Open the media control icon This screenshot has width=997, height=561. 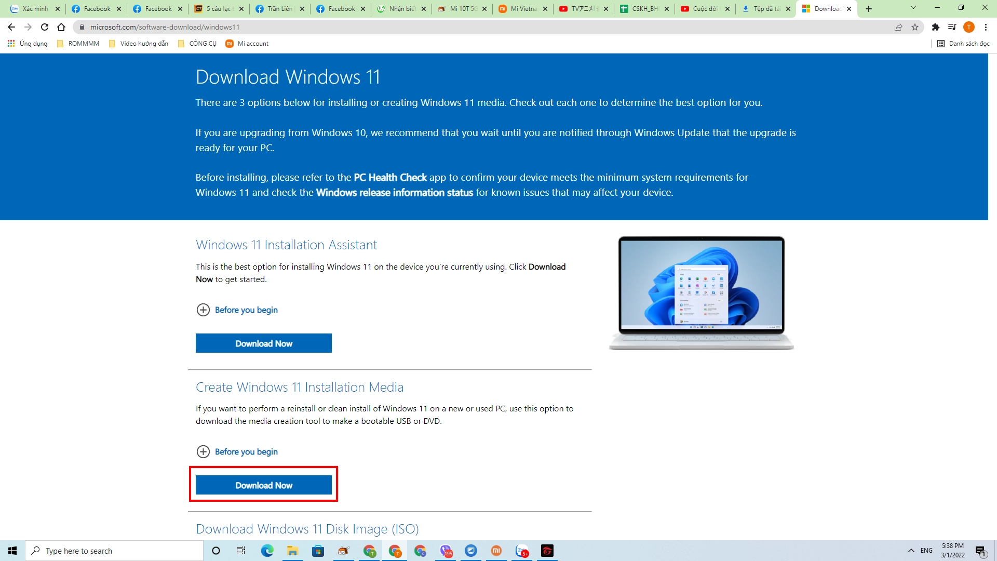(x=952, y=27)
